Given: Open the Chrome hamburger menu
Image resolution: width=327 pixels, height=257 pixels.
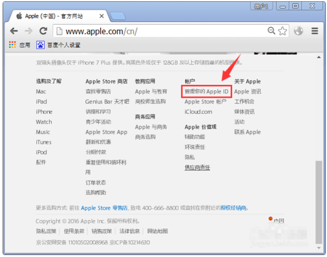Looking at the screenshot, I should [x=315, y=31].
